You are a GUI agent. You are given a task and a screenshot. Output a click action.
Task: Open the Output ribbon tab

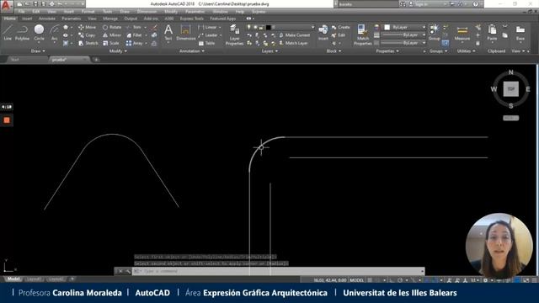click(x=131, y=19)
